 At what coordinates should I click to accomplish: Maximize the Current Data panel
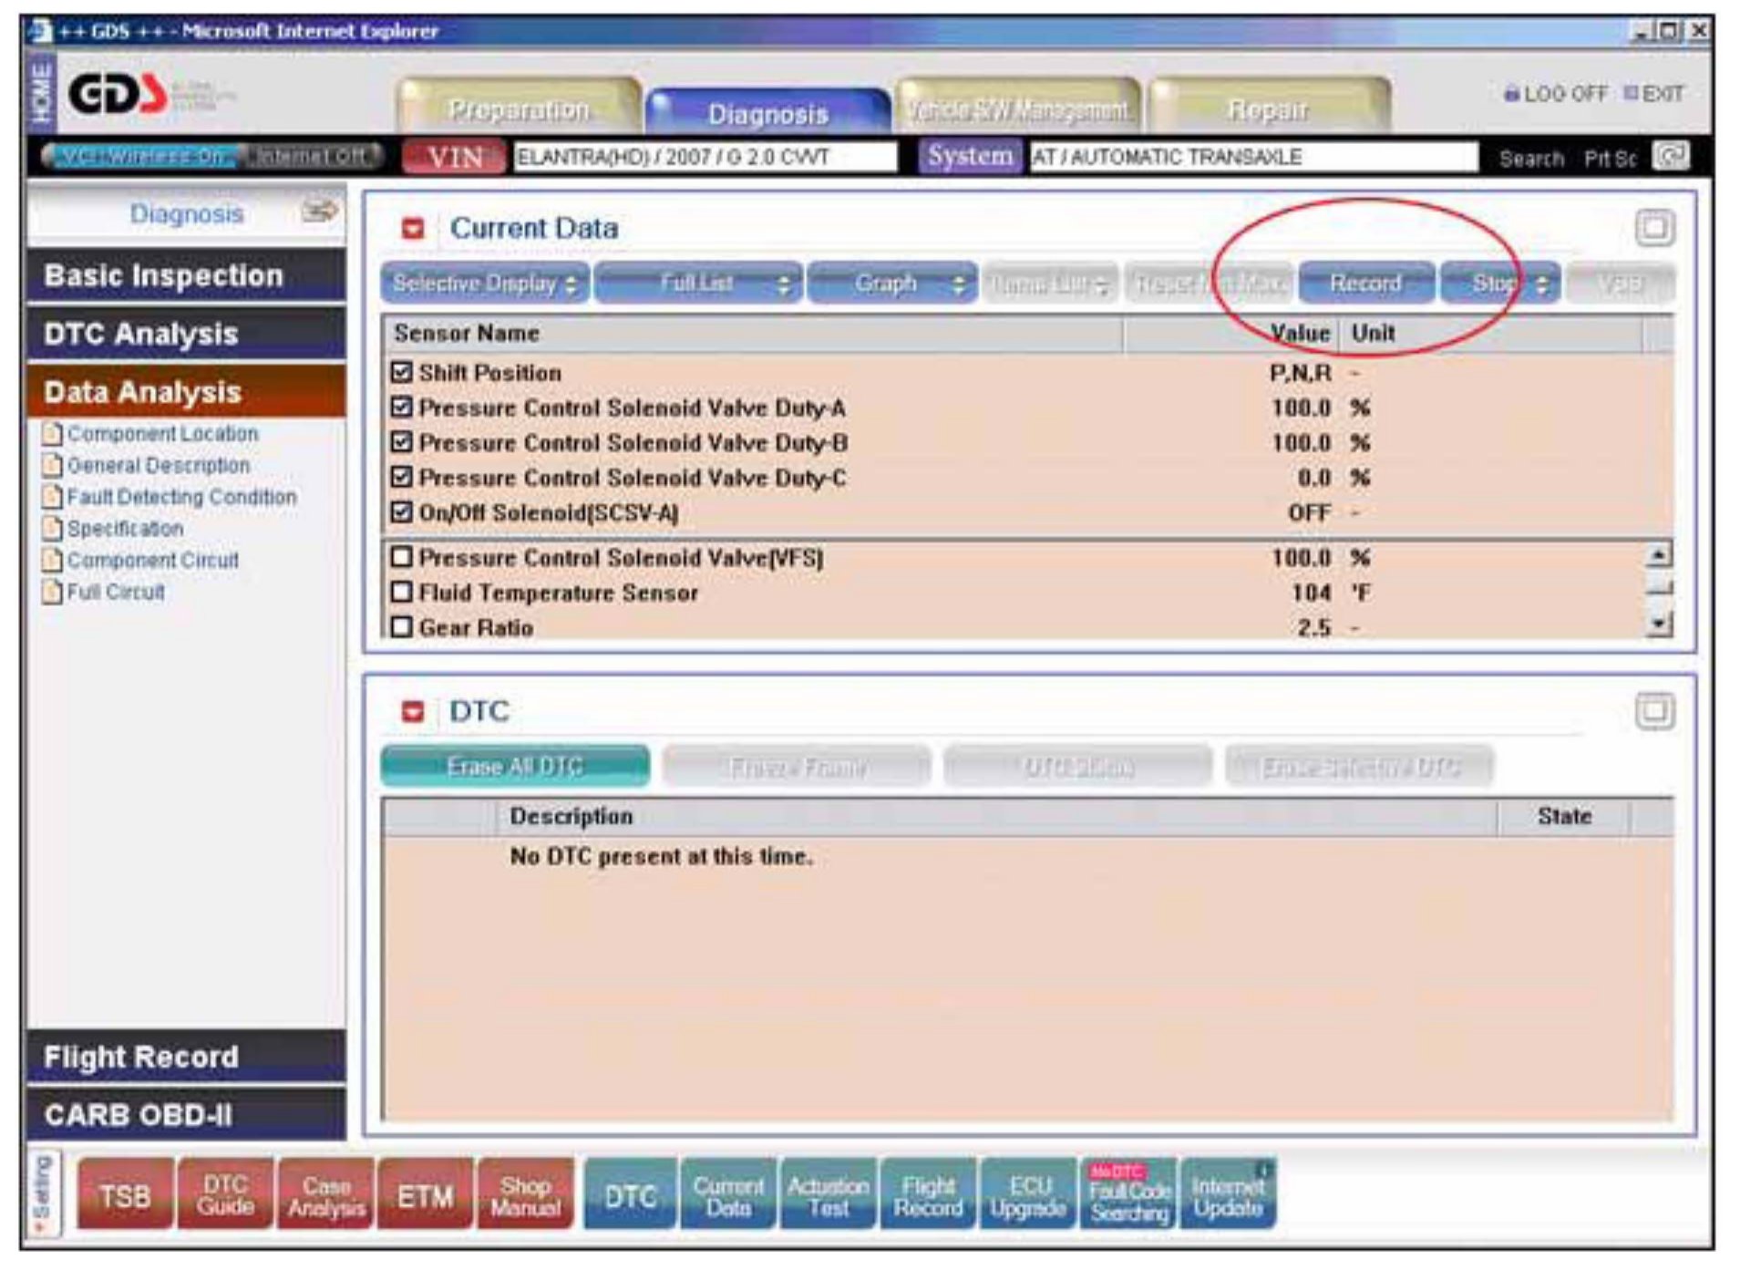(x=1653, y=227)
